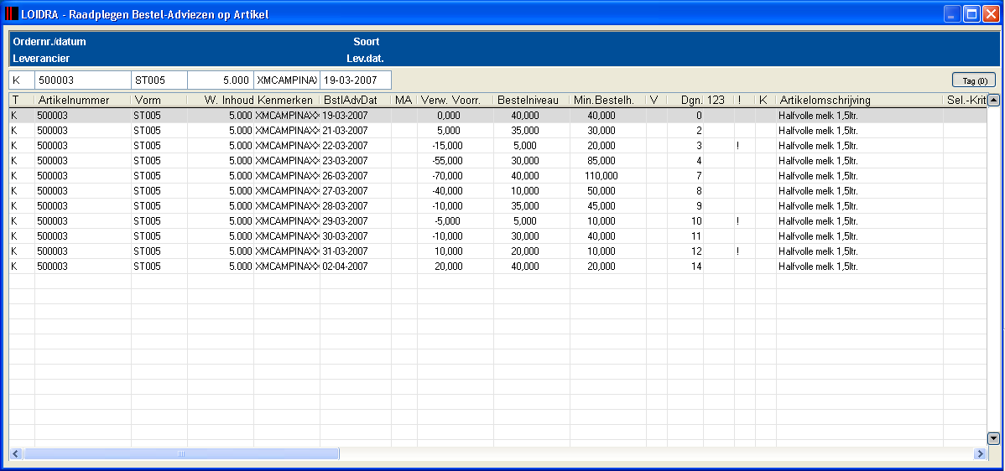Click the Verw. Voorr. column header
The width and height of the screenshot is (1005, 471).
455,101
